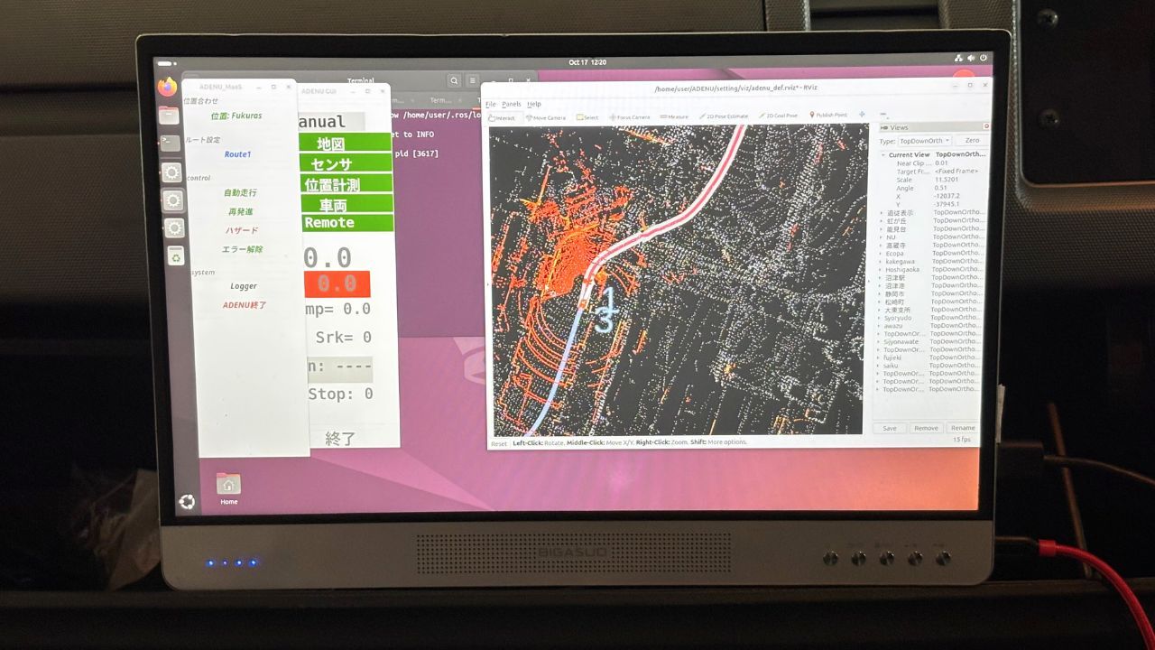Open the Panels menu in RViz
Image resolution: width=1155 pixels, height=650 pixels.
coord(512,105)
